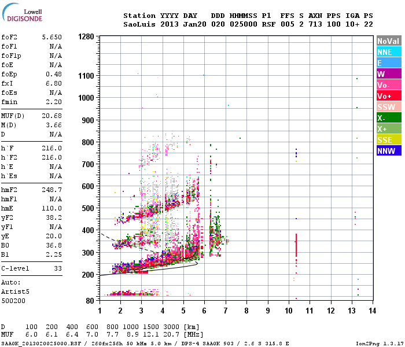Click the hmE value 110.0
The image size is (405, 347).
pyautogui.click(x=52, y=208)
